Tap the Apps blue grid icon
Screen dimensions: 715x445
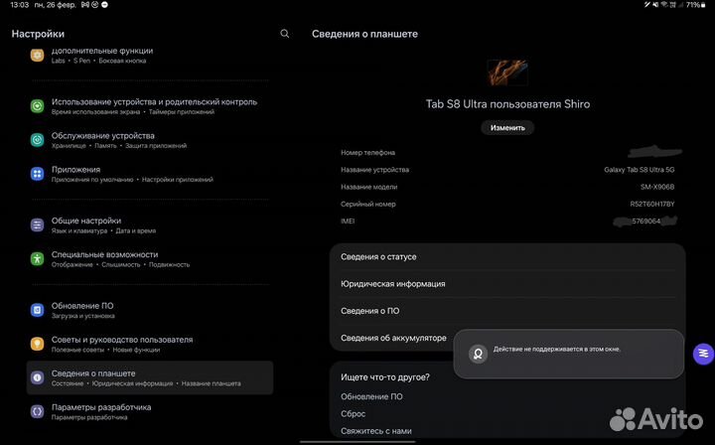click(x=37, y=174)
